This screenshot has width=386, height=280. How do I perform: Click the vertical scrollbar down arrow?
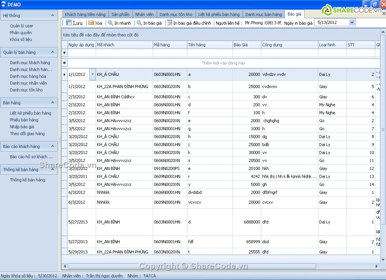[x=383, y=260]
